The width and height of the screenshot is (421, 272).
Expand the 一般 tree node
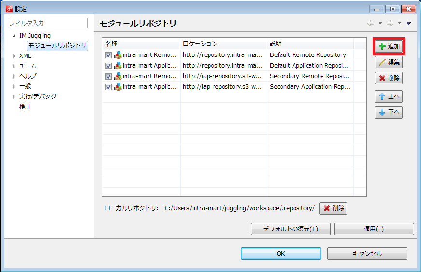(x=14, y=86)
